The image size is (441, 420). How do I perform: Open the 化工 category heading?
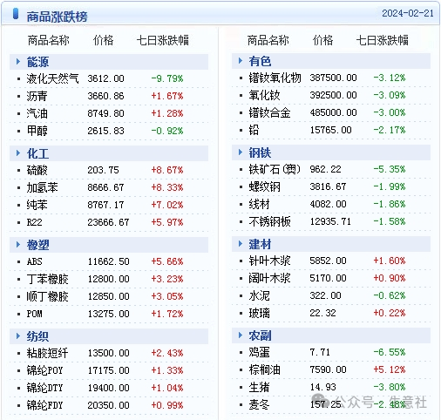[x=37, y=153]
